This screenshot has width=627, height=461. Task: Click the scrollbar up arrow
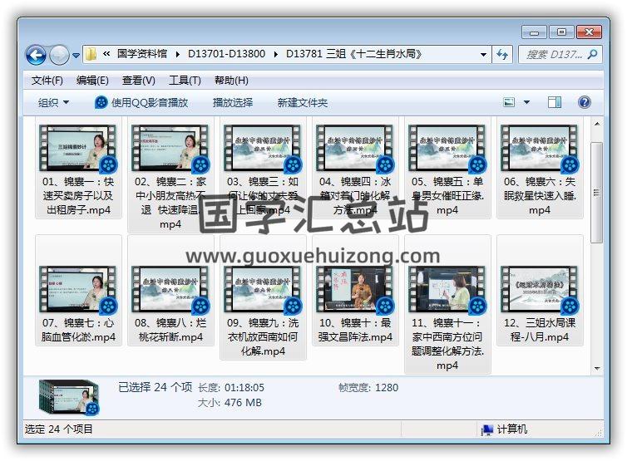click(596, 124)
